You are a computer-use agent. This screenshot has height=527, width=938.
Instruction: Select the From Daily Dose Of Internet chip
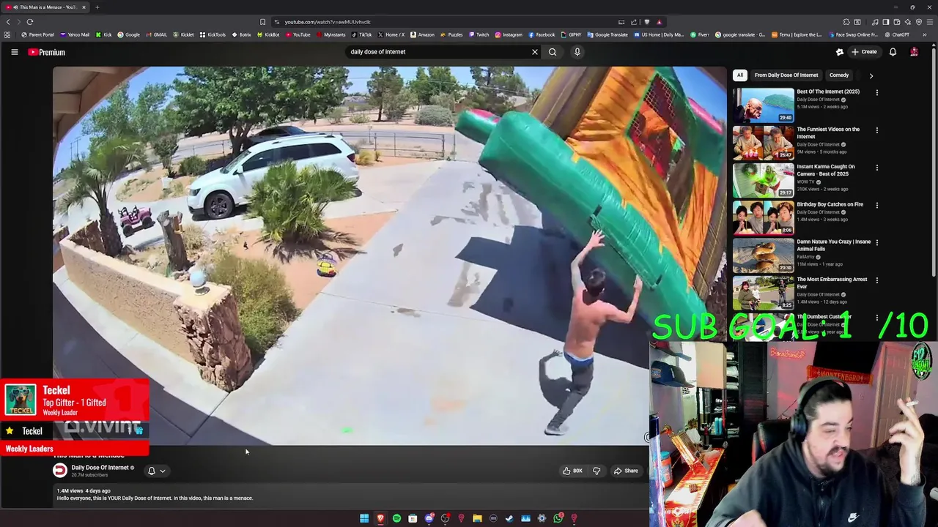coord(786,75)
